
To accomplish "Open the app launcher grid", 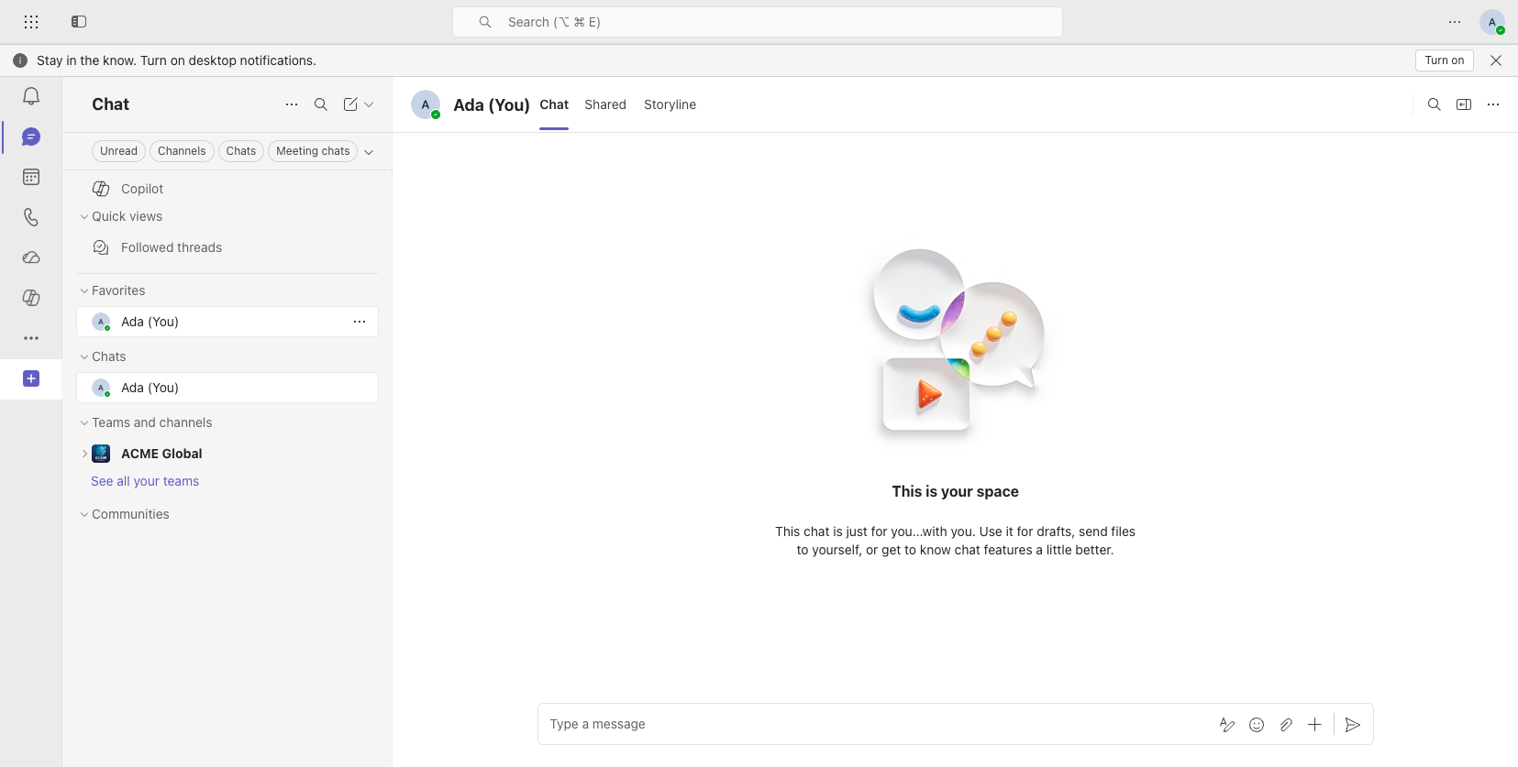I will (31, 22).
